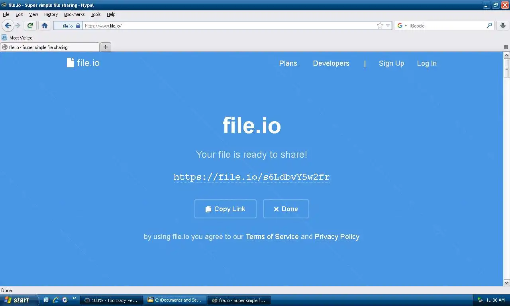Click the file.io taskbar button
This screenshot has width=510, height=306.
pyautogui.click(x=239, y=300)
